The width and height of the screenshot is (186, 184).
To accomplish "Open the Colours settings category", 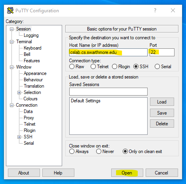I will 30,99.
